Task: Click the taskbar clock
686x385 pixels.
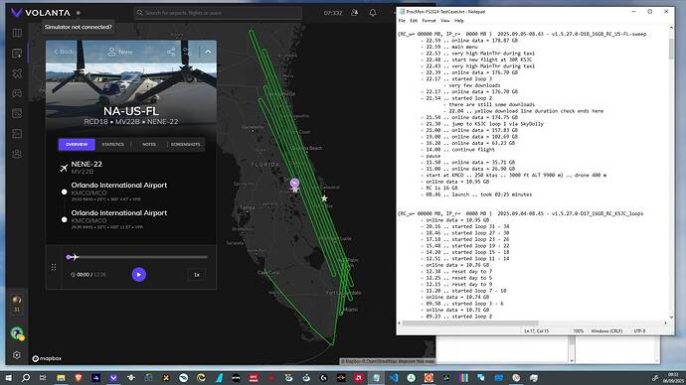Action: (x=673, y=378)
